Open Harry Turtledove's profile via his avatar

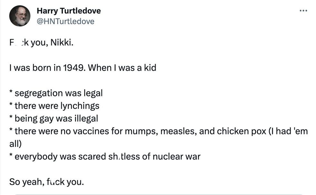(x=20, y=15)
